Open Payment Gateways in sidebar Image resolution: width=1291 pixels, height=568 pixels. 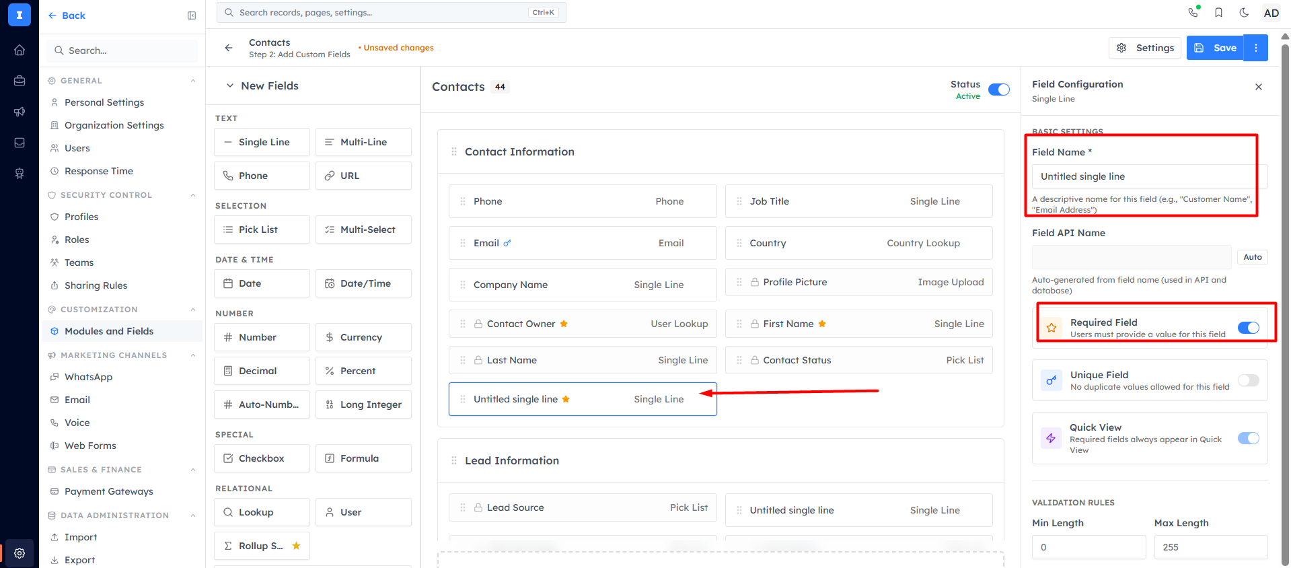tap(121, 491)
